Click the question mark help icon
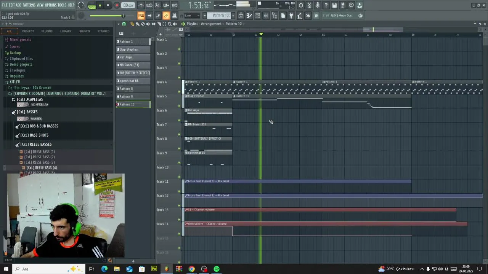Image resolution: width=488 pixels, height=274 pixels. tap(326, 5)
